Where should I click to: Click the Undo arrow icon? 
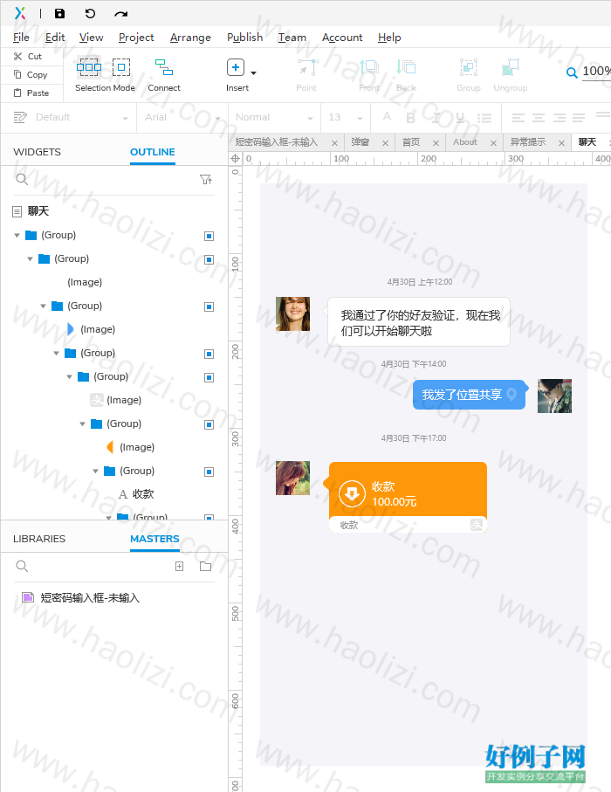pos(90,14)
